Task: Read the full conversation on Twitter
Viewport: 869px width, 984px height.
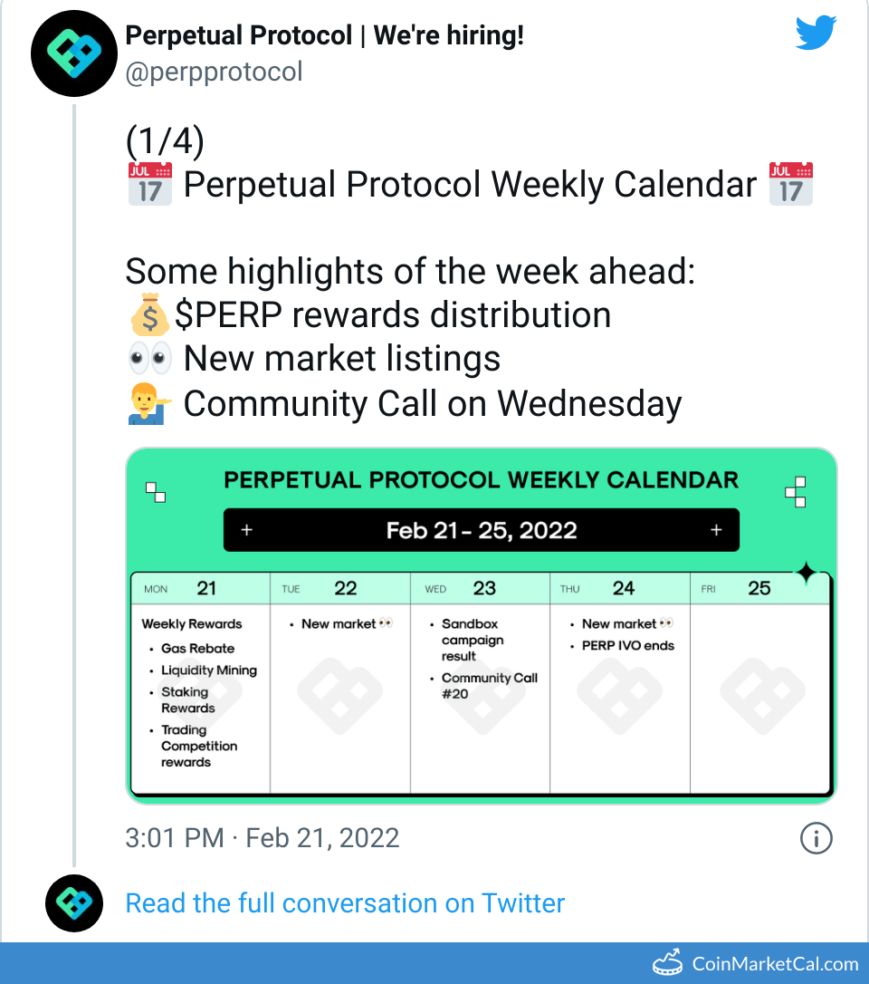Action: (345, 903)
